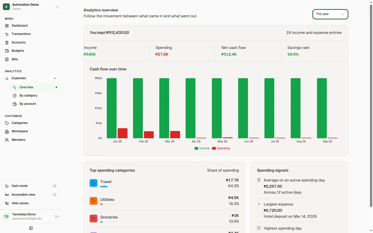Navigate to Budgets
The image size is (373, 233).
pos(31,51)
